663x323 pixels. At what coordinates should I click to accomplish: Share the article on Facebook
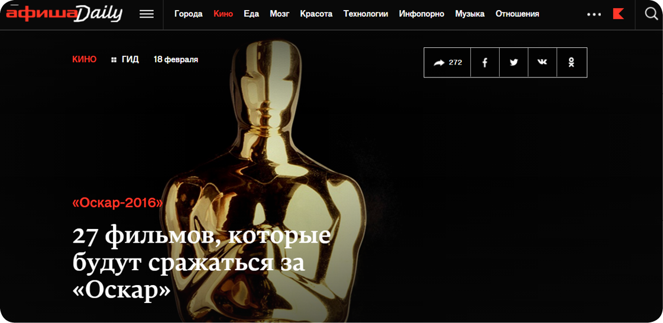pyautogui.click(x=485, y=62)
